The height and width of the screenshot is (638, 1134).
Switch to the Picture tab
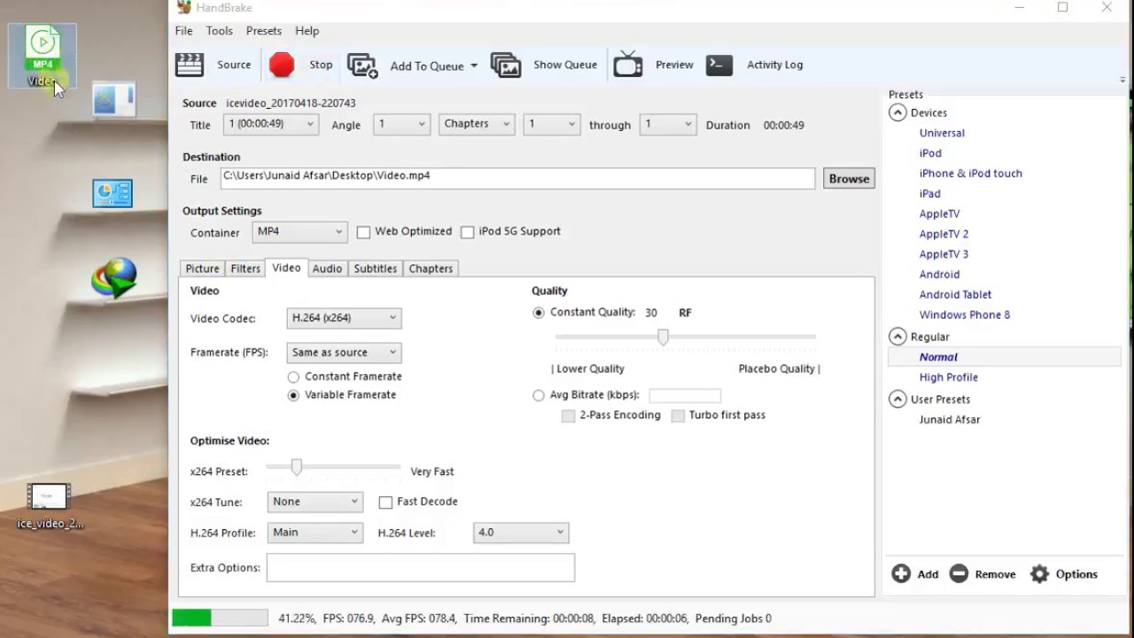click(x=202, y=268)
